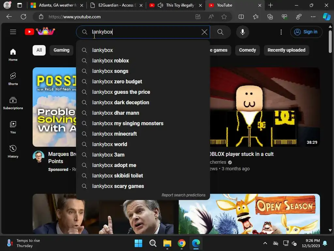The width and height of the screenshot is (334, 251).
Task: Choose suggestion 'lankybox adopt me'
Action: pos(143,165)
